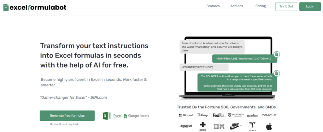Go to the Pricing page
This screenshot has width=323, height=132.
pyautogui.click(x=261, y=6)
